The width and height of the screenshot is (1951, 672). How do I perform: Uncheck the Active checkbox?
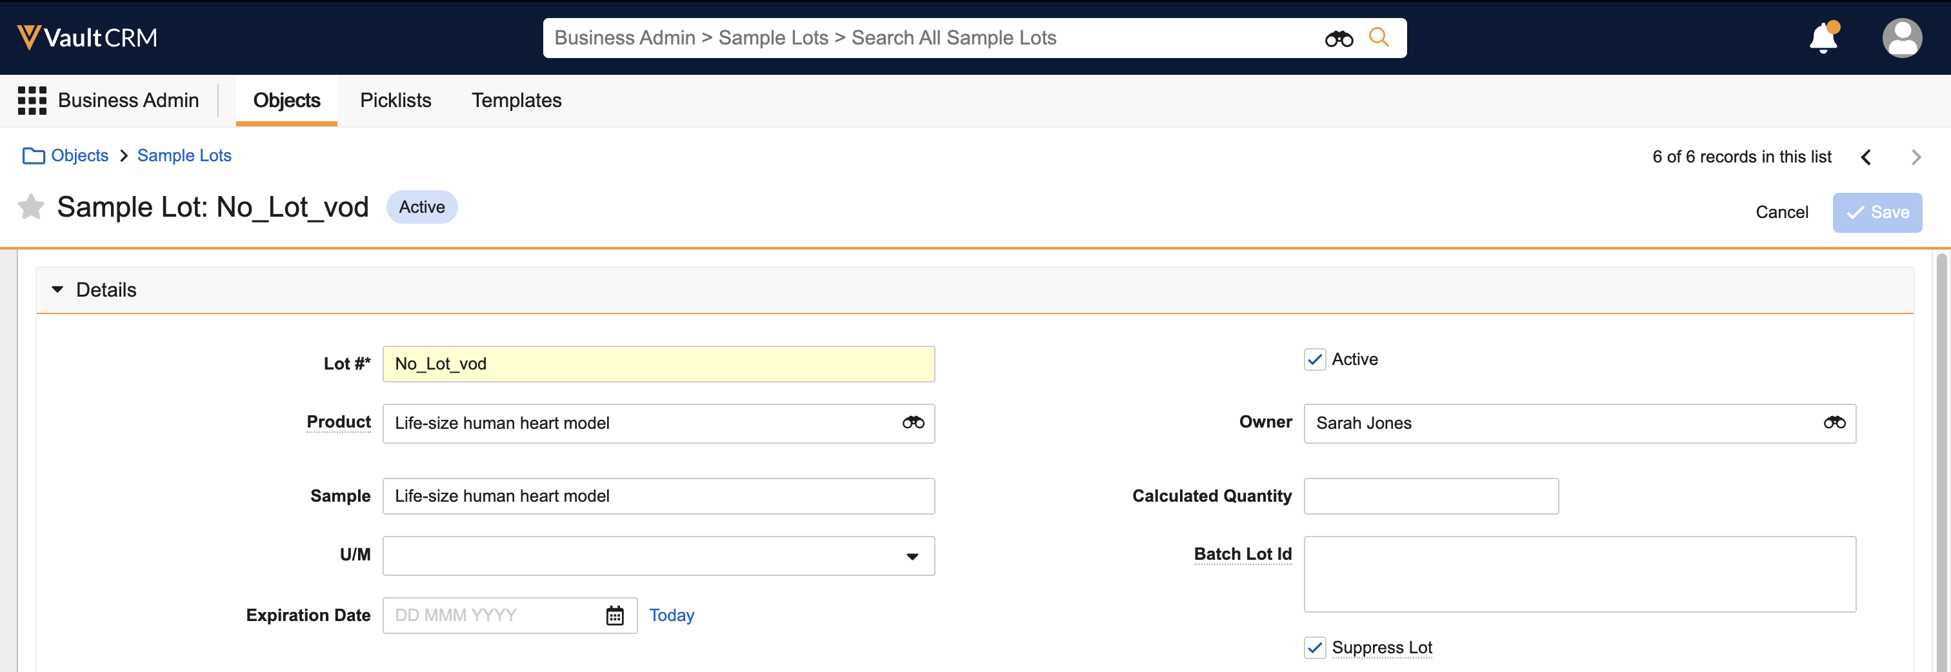(x=1315, y=359)
